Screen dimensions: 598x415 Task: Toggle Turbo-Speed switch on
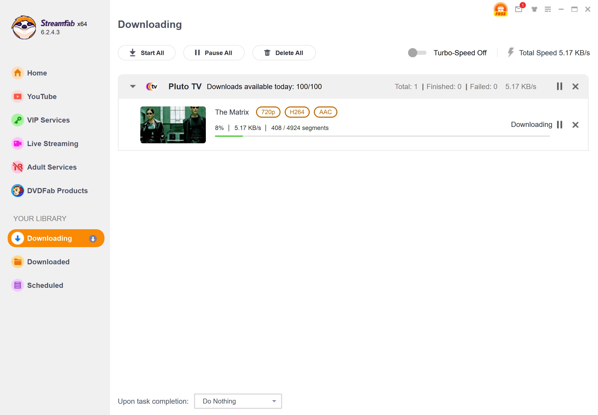(x=417, y=53)
